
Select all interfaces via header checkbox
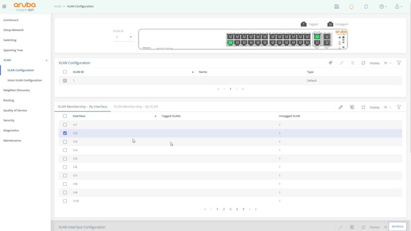click(65, 116)
